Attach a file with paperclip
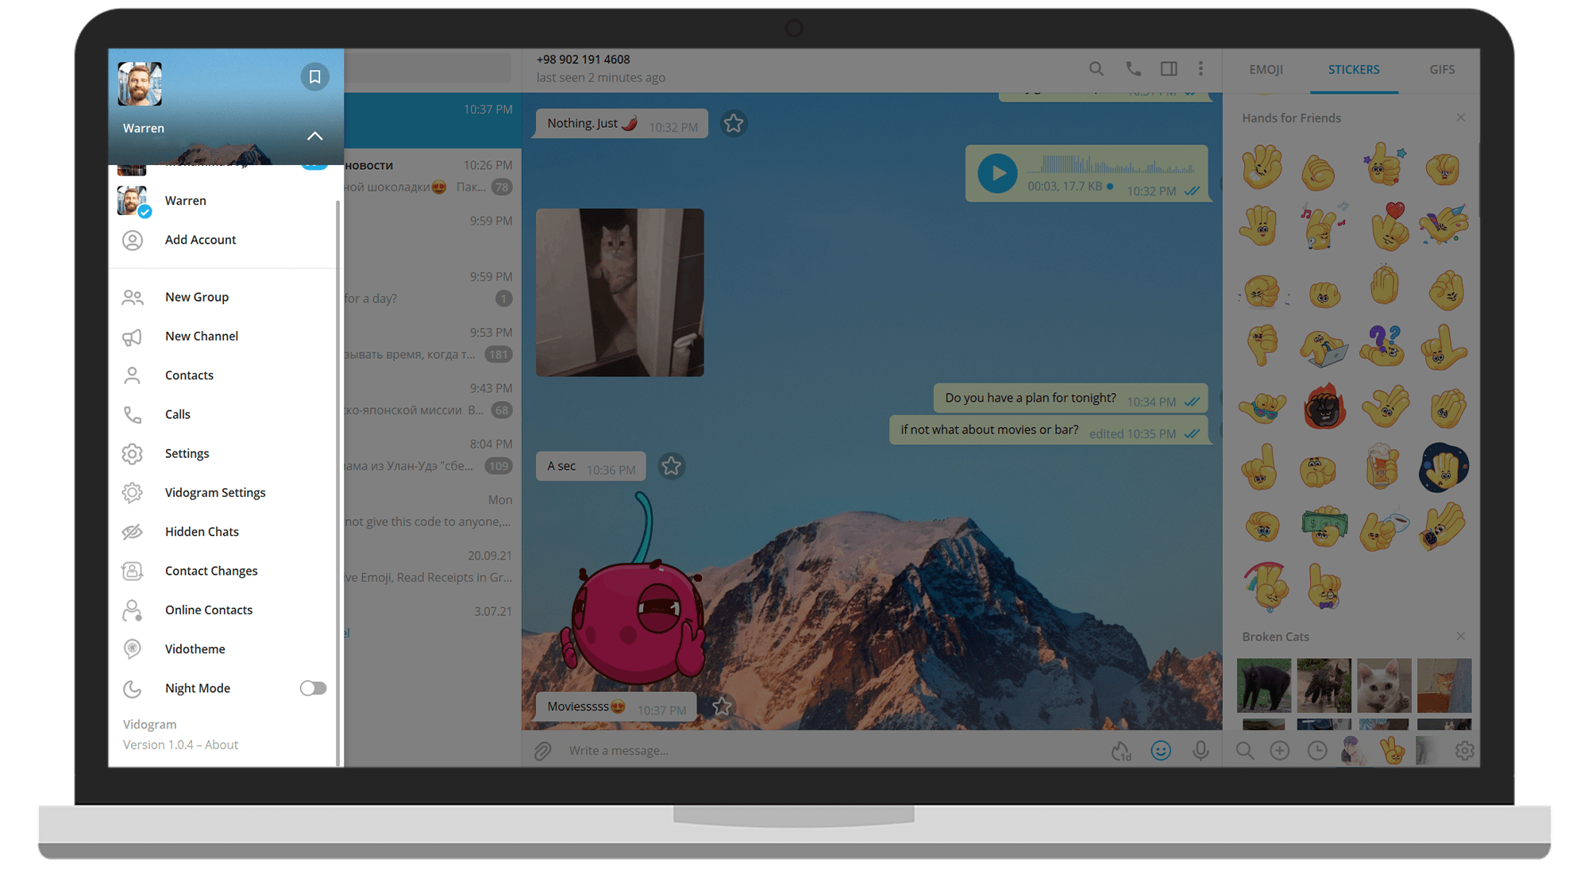The width and height of the screenshot is (1588, 893). (x=543, y=751)
